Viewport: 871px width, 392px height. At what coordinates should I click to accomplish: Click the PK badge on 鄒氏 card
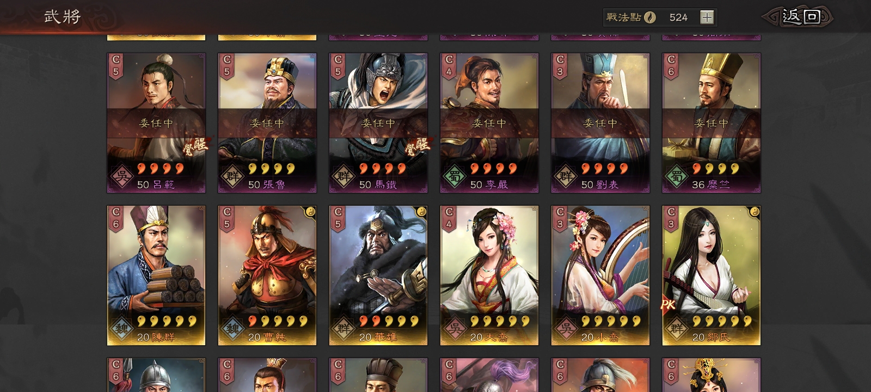point(668,305)
